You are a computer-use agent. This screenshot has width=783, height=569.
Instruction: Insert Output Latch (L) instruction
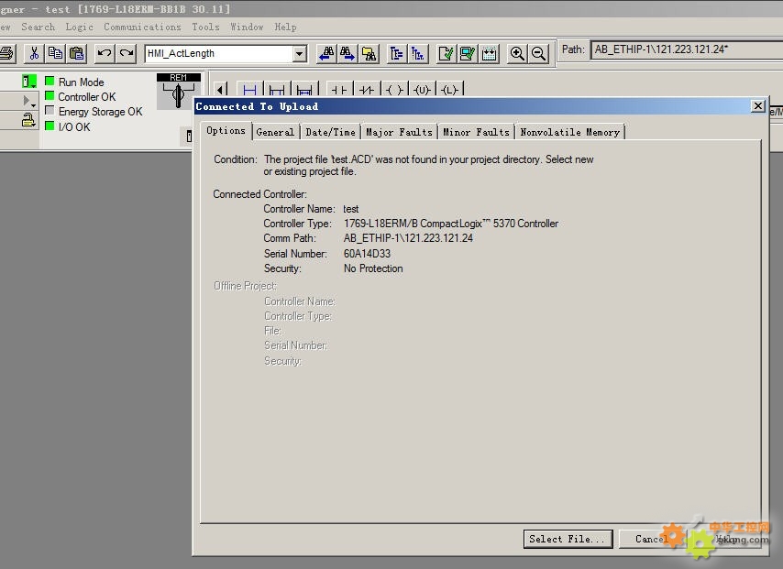(x=450, y=90)
